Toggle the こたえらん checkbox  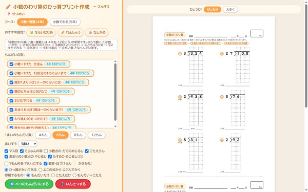click(x=87, y=151)
